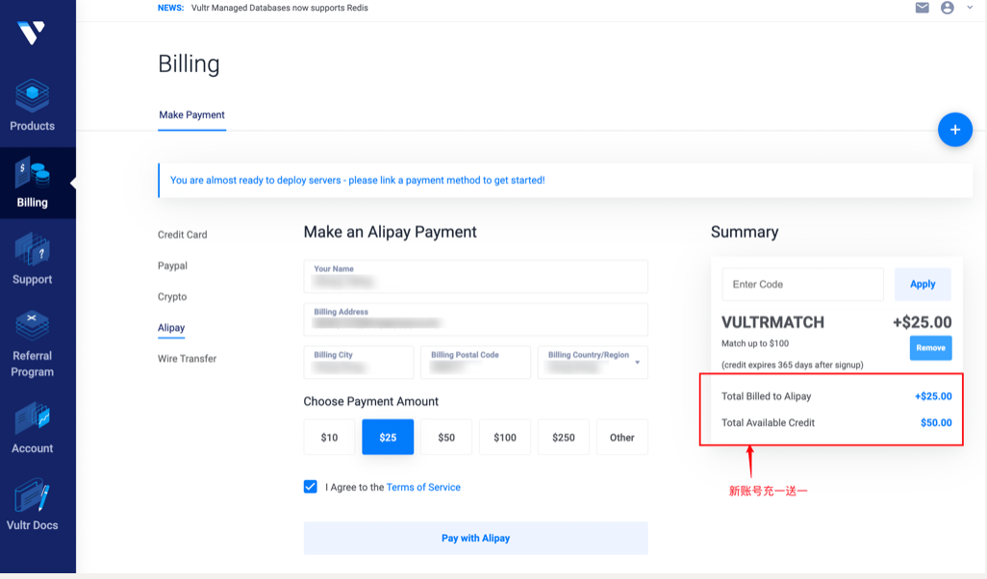The width and height of the screenshot is (987, 579).
Task: Switch to the Make Payment tab
Action: click(x=192, y=114)
